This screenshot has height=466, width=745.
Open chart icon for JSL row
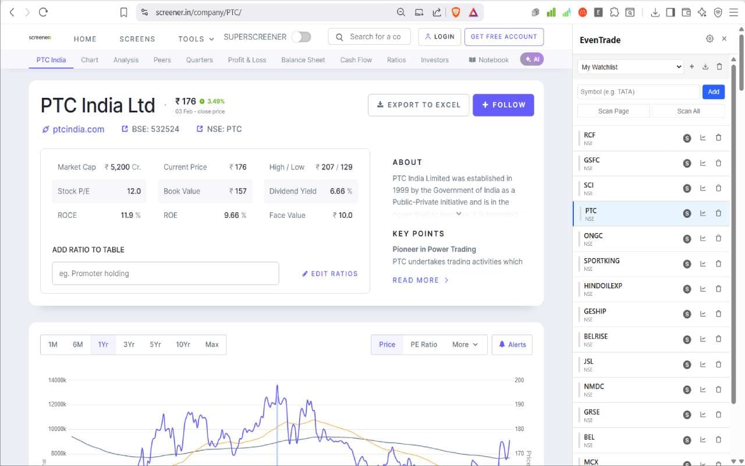(703, 365)
